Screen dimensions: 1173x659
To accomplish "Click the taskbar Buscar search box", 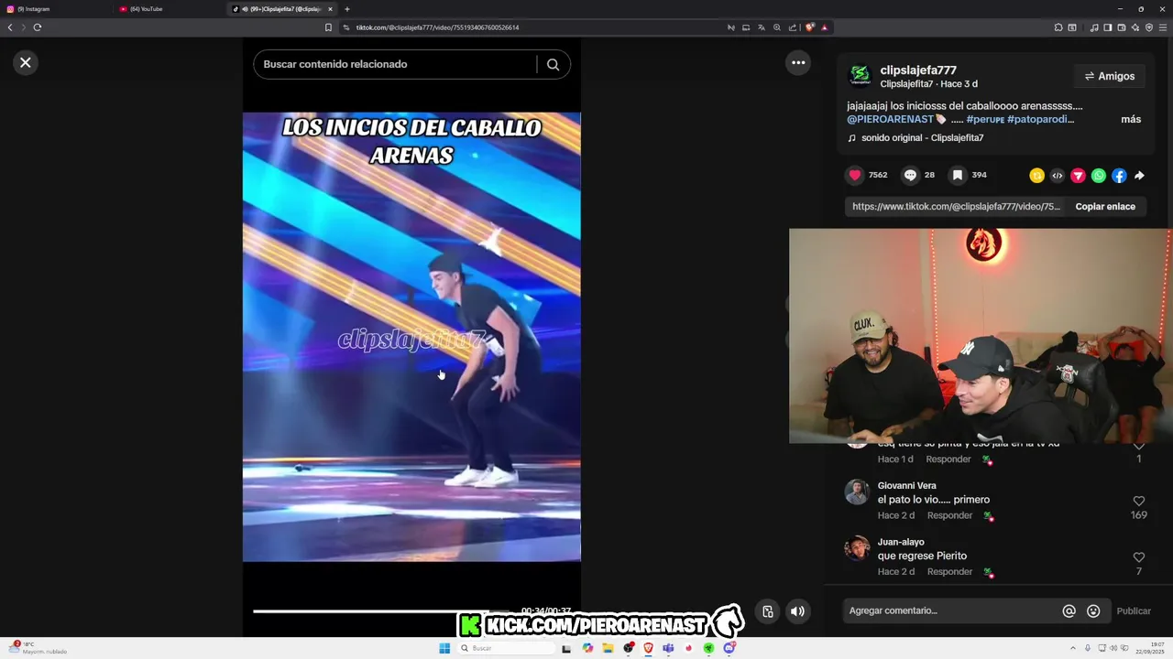I will (508, 648).
